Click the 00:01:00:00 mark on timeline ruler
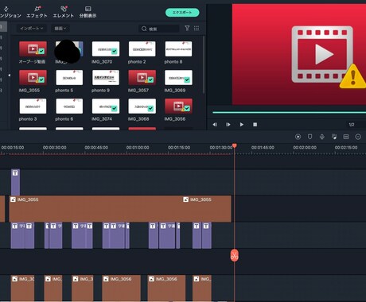This screenshot has width=366, height=302. click(138, 148)
